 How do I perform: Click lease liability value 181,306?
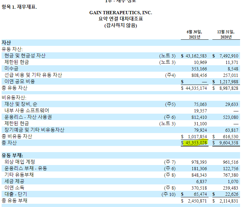pos(199,169)
